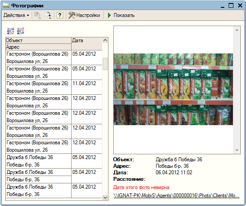Sort the list ascending A to Z

[x=10, y=31]
